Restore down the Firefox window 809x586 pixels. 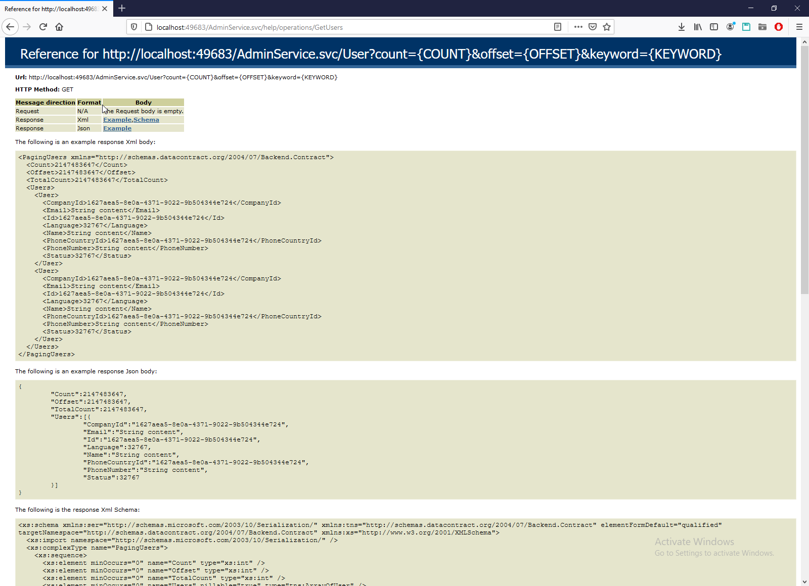point(774,8)
